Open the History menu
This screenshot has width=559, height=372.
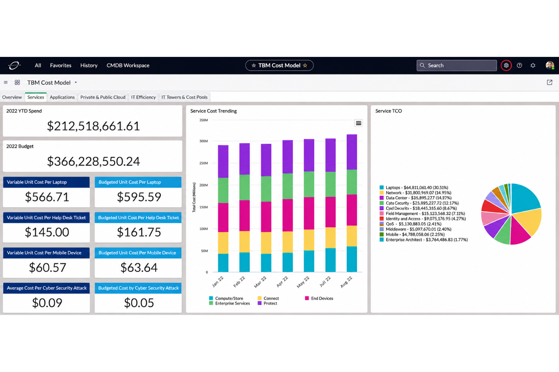click(x=89, y=66)
